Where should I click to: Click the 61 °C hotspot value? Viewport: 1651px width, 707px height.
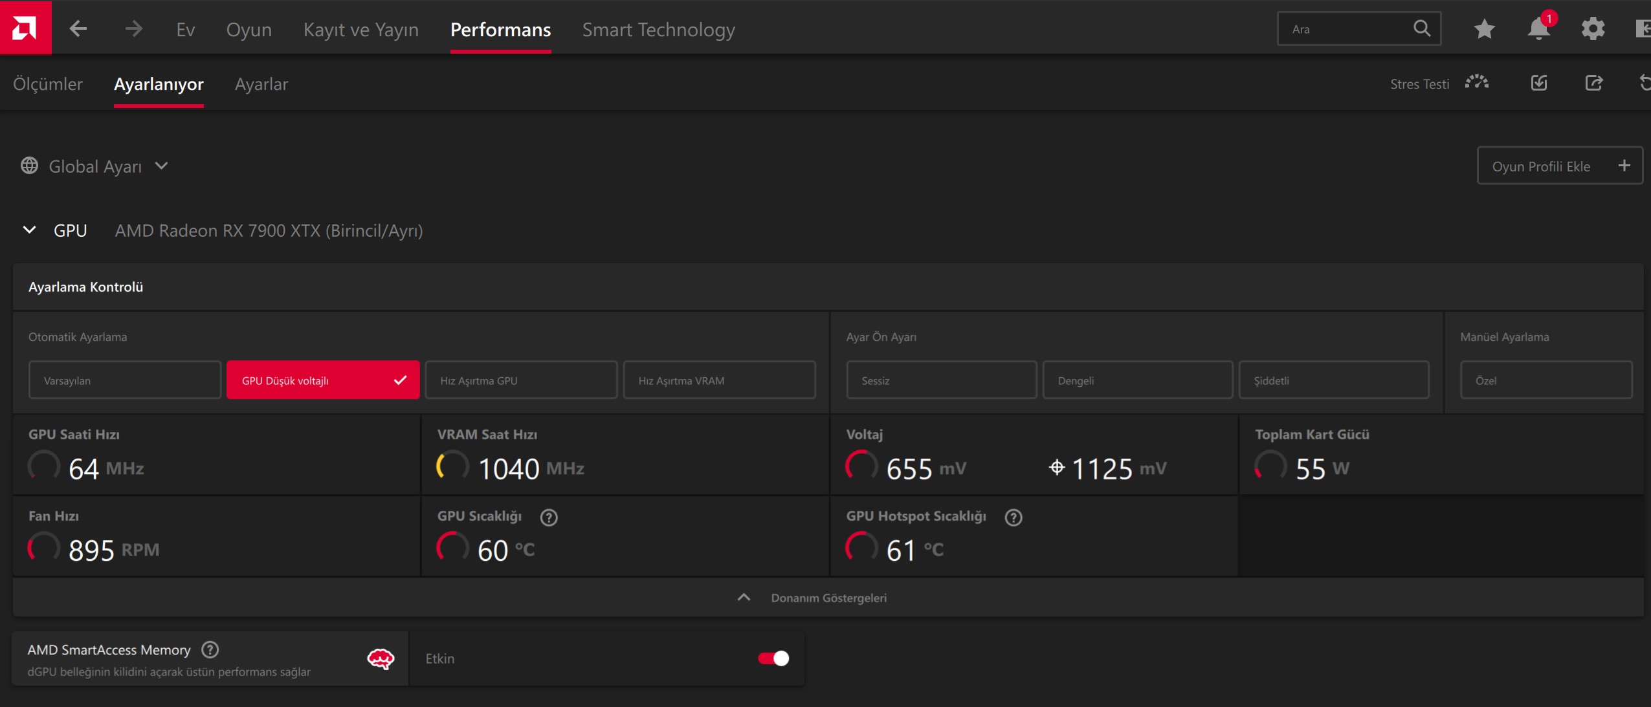(914, 550)
